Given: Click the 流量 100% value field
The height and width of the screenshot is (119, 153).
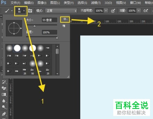Looking at the screenshot, I should [132, 11].
